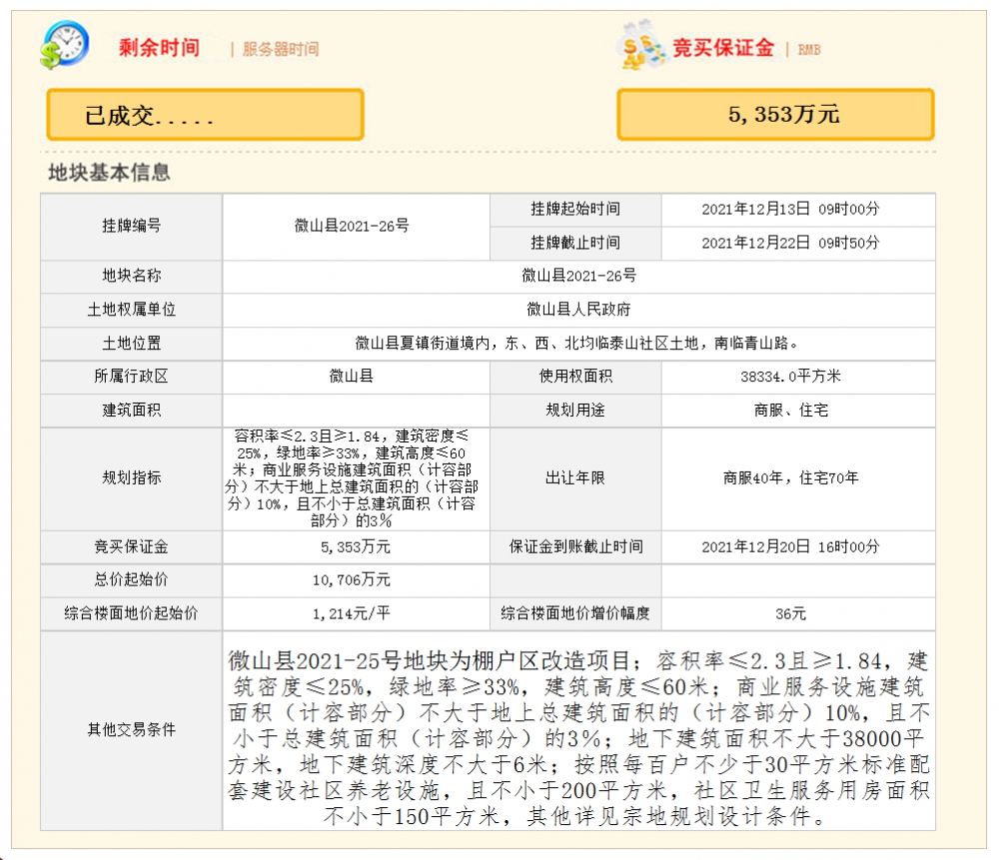Click the 竞买保证金 label in the table
Screen dimensions: 999x860
point(131,546)
